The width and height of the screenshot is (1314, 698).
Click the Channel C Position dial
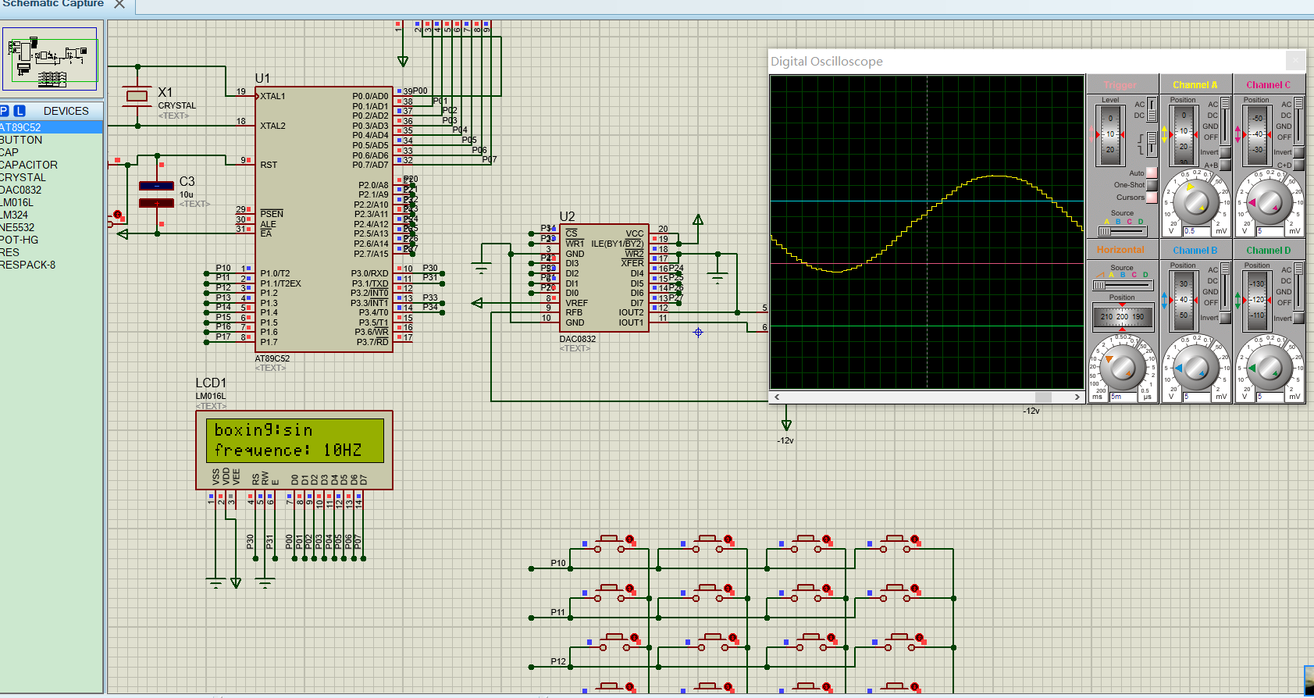pyautogui.click(x=1256, y=135)
